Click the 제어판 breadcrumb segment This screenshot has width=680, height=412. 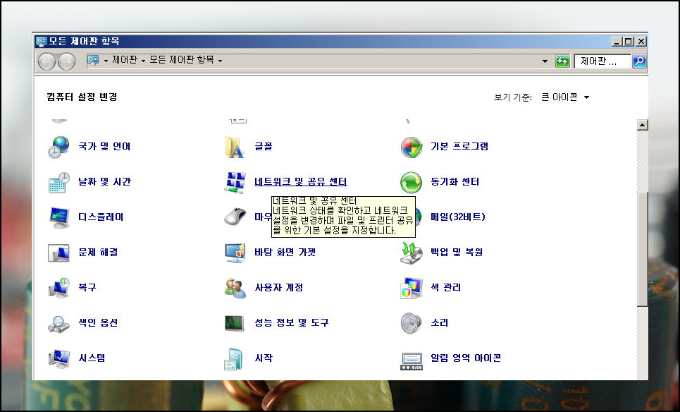(x=125, y=60)
